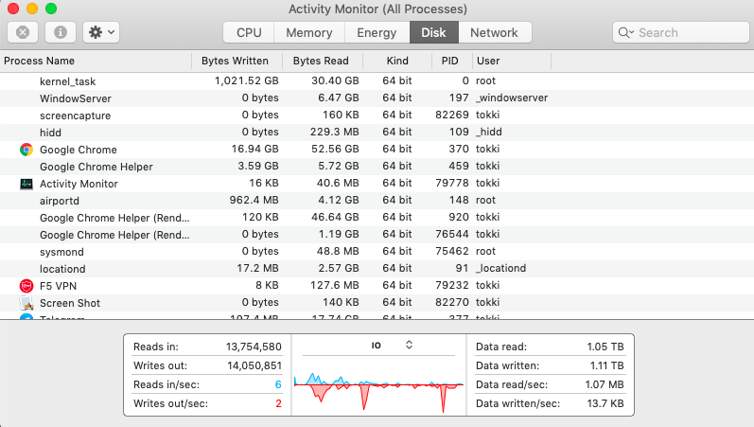Select the Activity Monitor process name
This screenshot has width=754, height=427.
click(x=79, y=184)
